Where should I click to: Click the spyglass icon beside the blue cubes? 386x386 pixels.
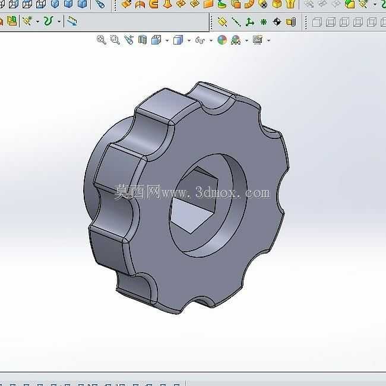pyautogui.click(x=100, y=4)
